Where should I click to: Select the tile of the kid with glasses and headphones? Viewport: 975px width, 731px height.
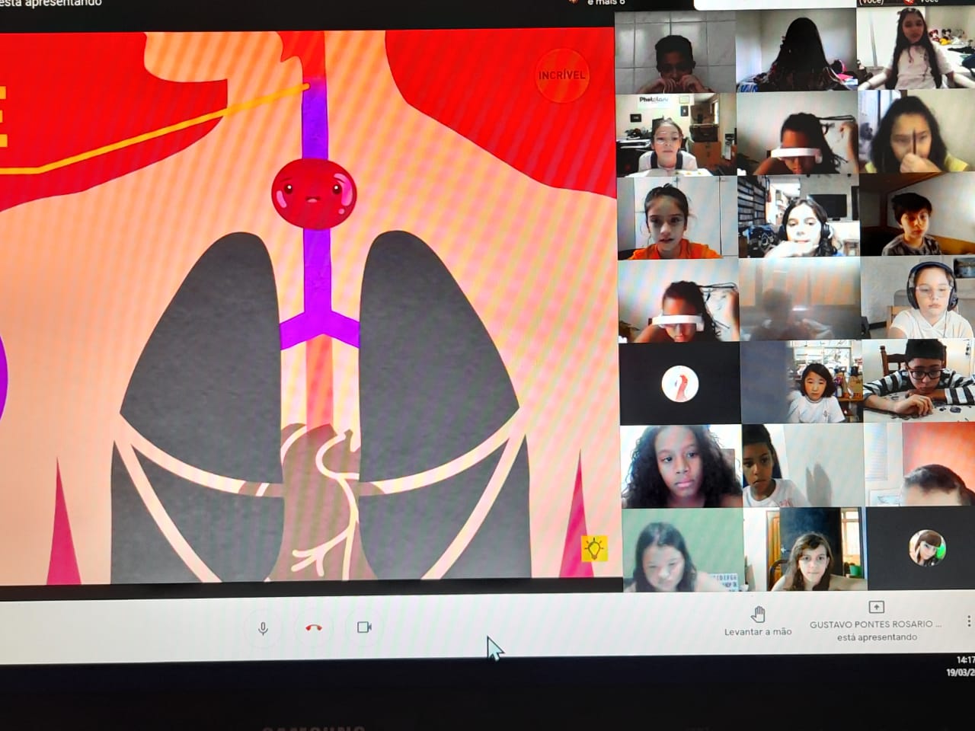[x=919, y=297]
